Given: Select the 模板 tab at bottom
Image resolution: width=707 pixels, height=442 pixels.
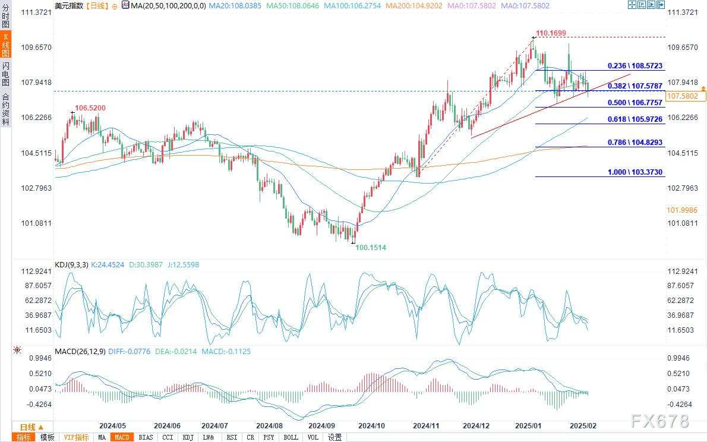Looking at the screenshot, I should [x=47, y=437].
